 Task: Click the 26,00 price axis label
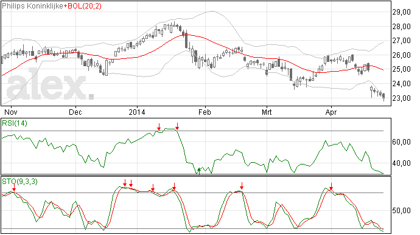pos(401,55)
